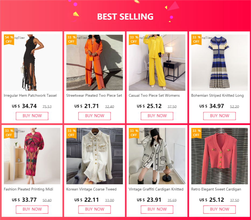
Task: Open the coral red cardigan product image
Action: tap(219, 156)
